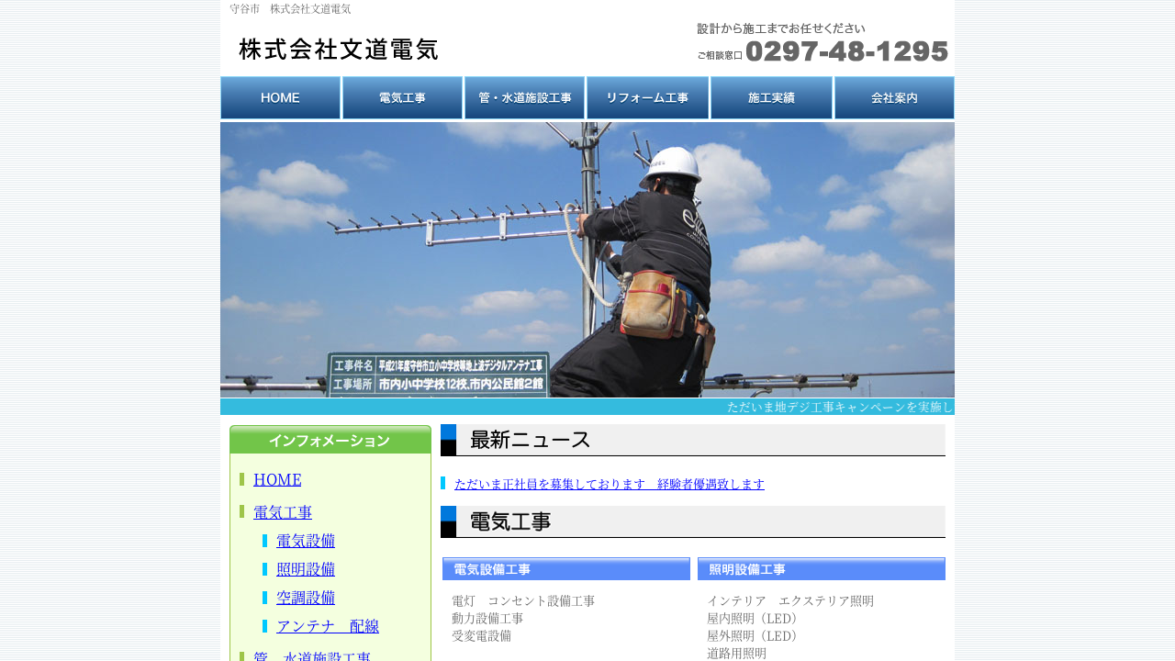Click the text インテリア エクステリア照明

790,601
